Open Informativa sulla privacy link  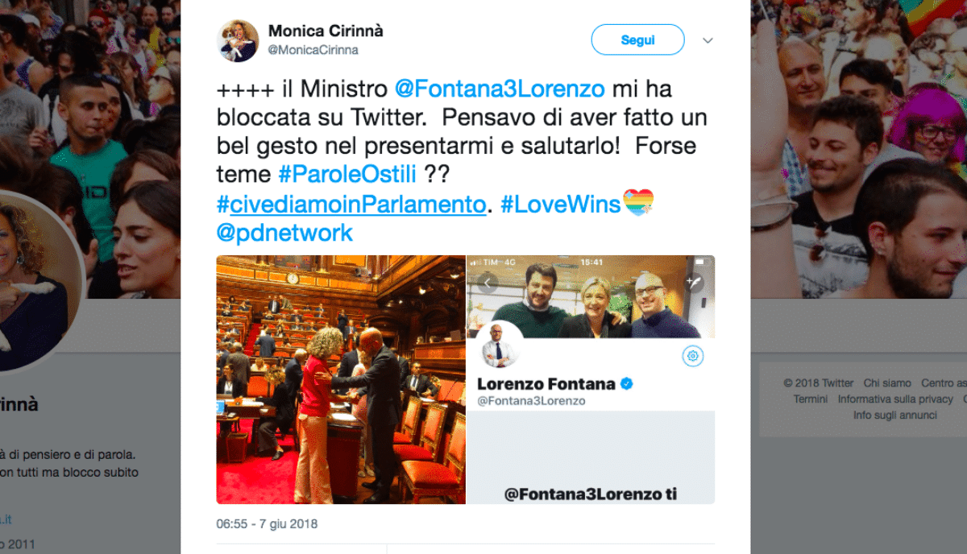(x=895, y=399)
